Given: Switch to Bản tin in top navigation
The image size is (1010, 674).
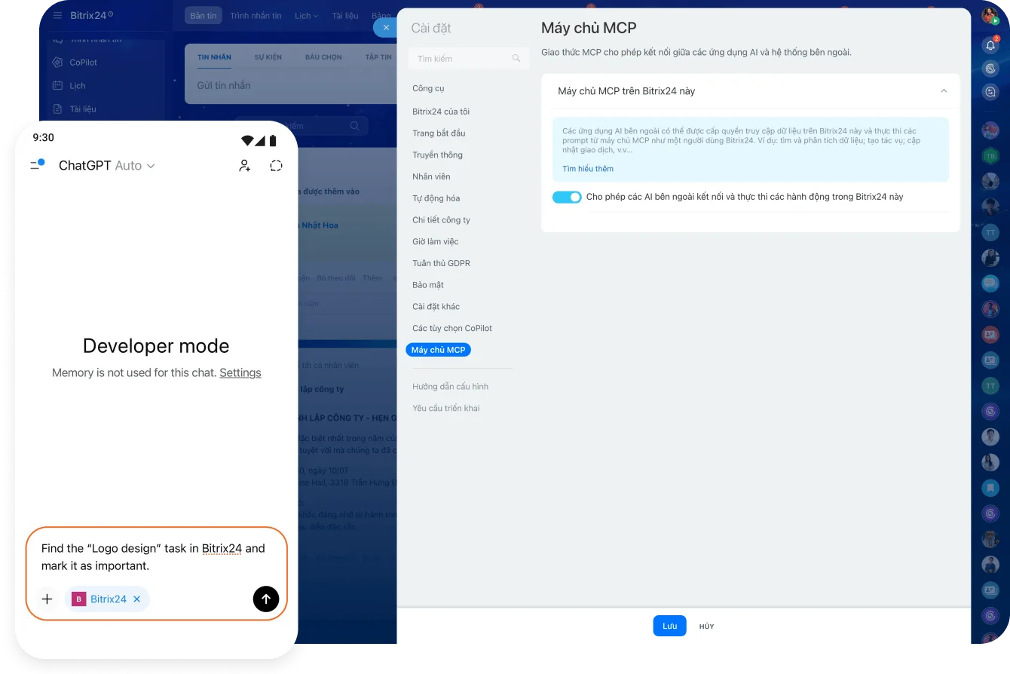Looking at the screenshot, I should 204,15.
